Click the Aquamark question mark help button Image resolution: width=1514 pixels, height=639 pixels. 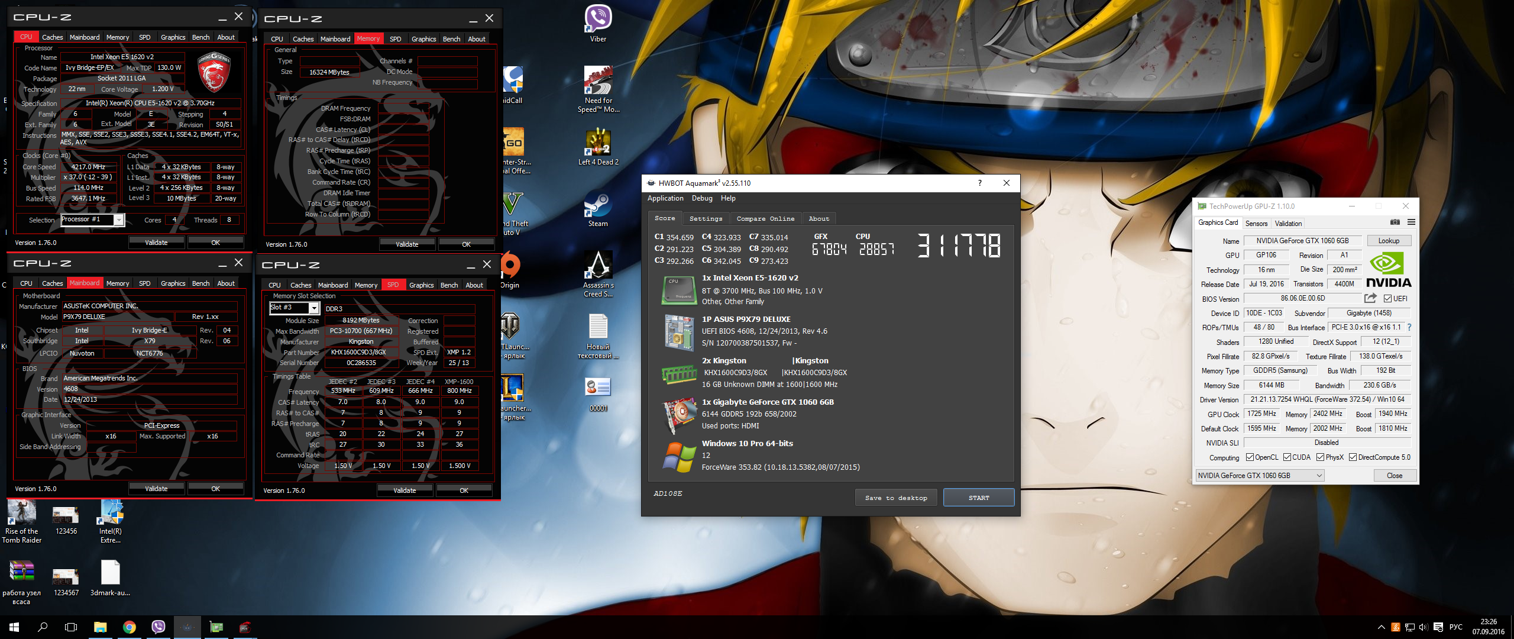[980, 183]
